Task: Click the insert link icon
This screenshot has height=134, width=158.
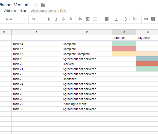Action: pos(146,19)
